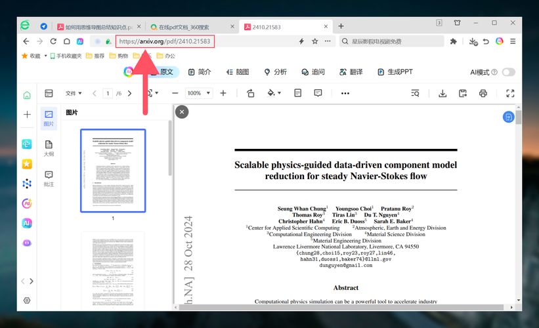Click the download PDF icon
The width and height of the screenshot is (539, 328).
pyautogui.click(x=442, y=93)
